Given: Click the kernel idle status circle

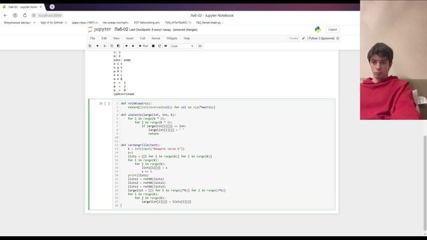Looking at the screenshot, I should (x=338, y=39).
